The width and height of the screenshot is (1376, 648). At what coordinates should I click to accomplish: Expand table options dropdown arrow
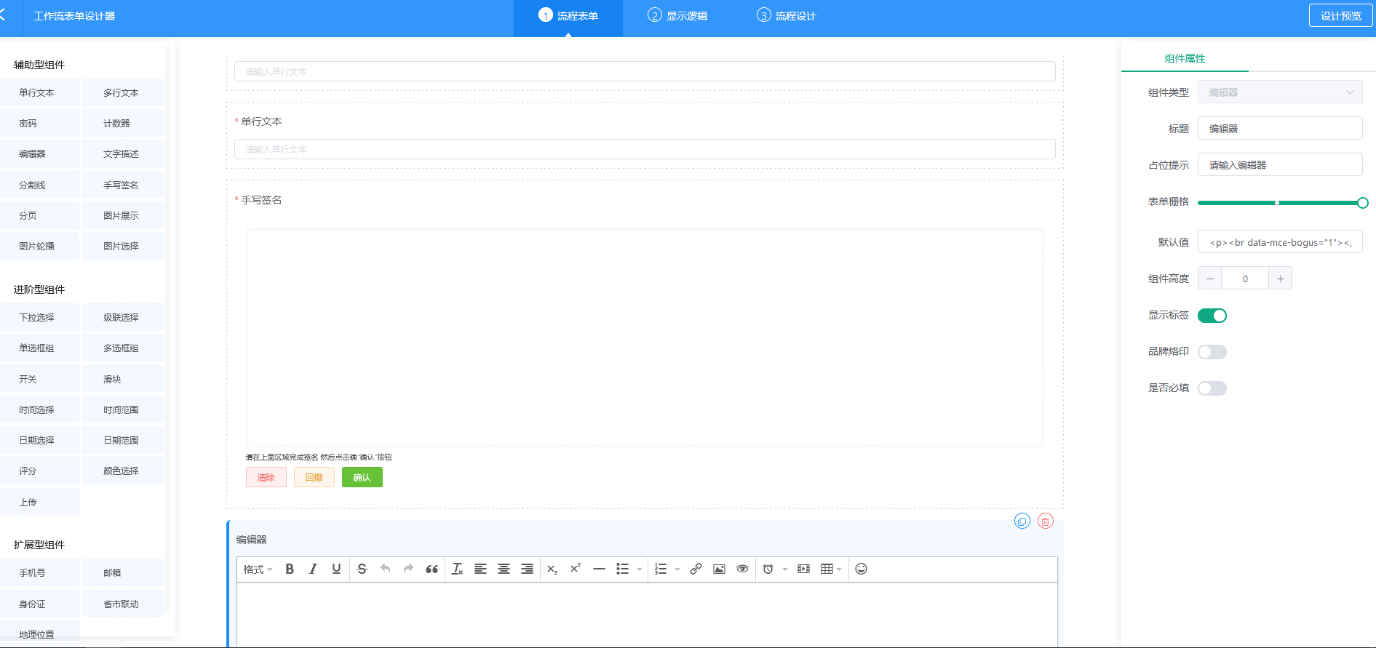click(x=839, y=569)
